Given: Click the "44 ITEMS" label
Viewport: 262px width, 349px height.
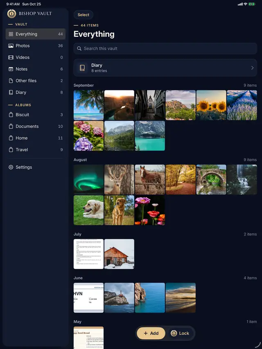Looking at the screenshot, I should pos(90,25).
